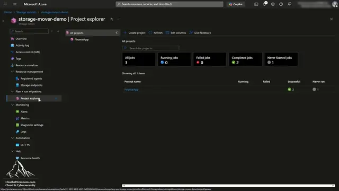Screen dimensions: 339x191
Task: Open Tags in the sidebar
Action: [x=18, y=59]
